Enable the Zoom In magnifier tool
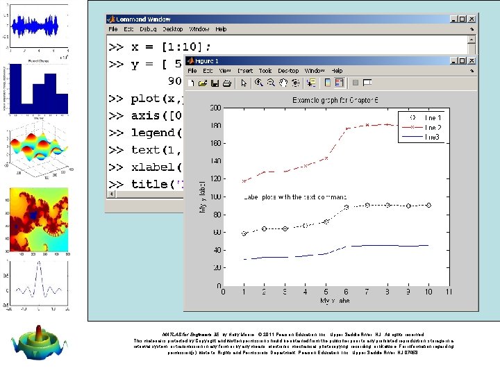 258,83
